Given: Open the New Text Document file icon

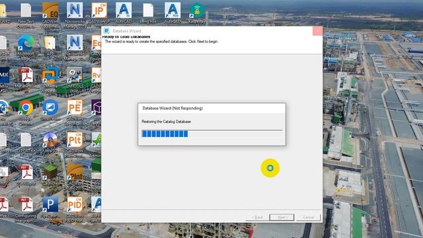Looking at the screenshot, I should [26, 11].
